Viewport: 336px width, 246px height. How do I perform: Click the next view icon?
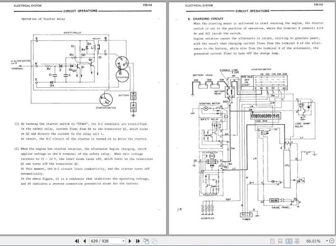[155, 241]
